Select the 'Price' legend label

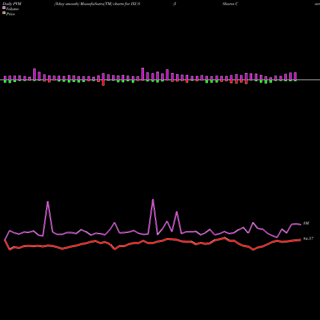tap(10, 14)
